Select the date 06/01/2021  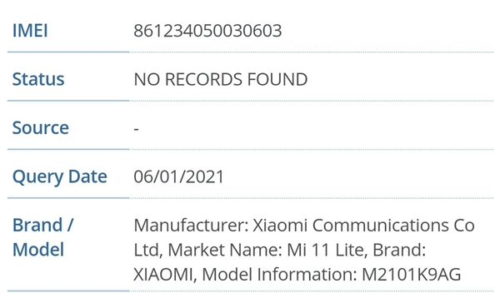pos(179,176)
